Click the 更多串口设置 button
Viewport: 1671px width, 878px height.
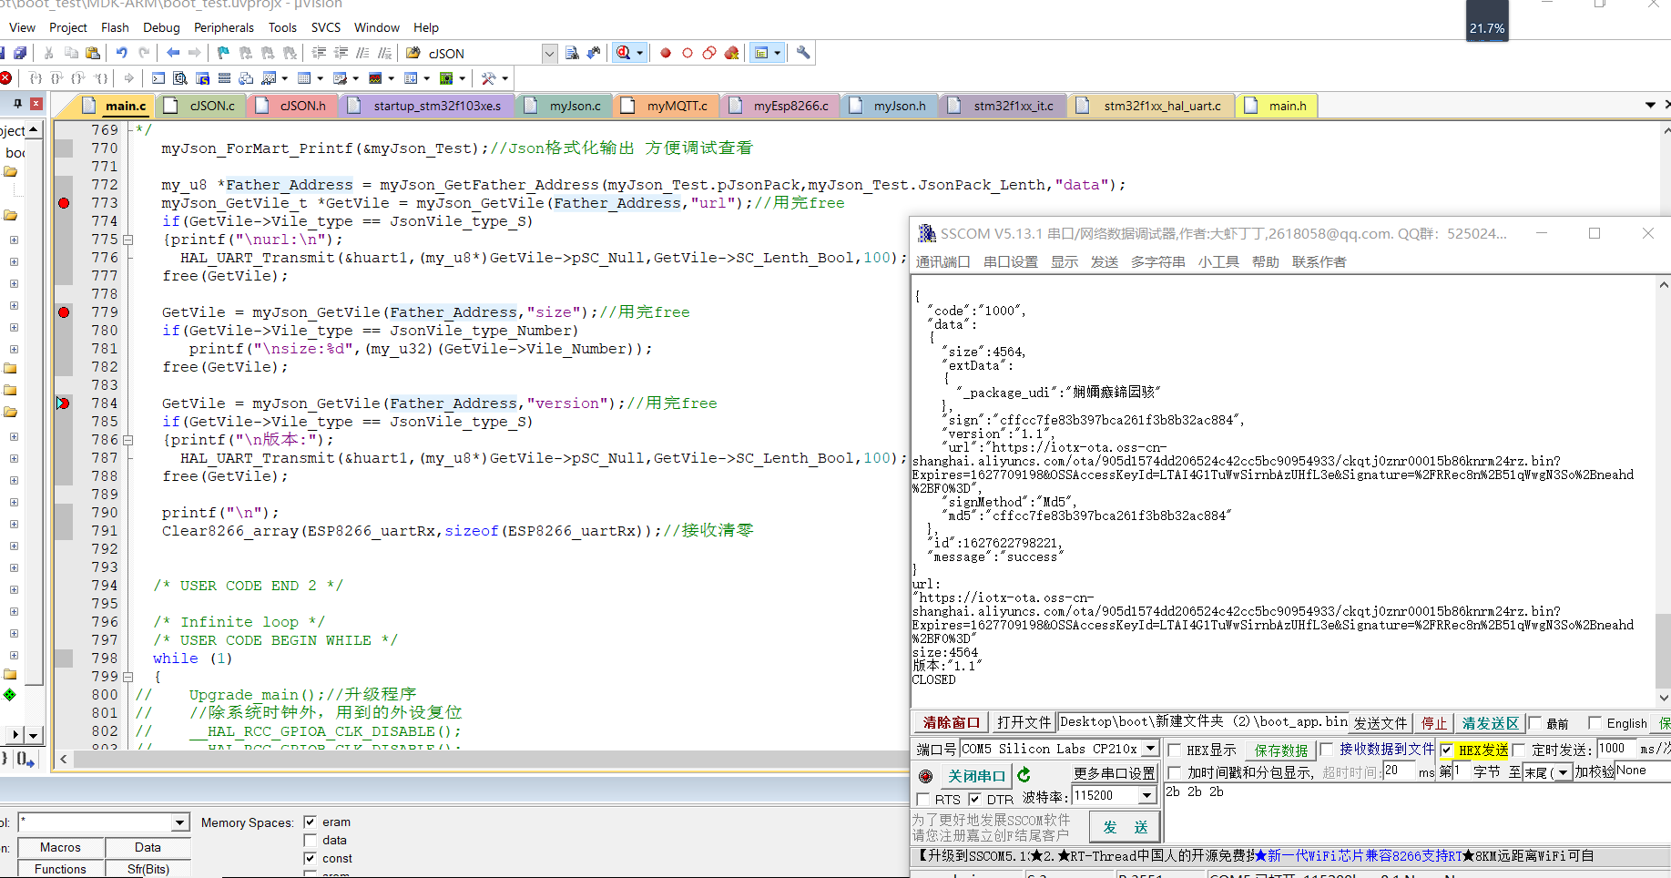click(x=1114, y=773)
